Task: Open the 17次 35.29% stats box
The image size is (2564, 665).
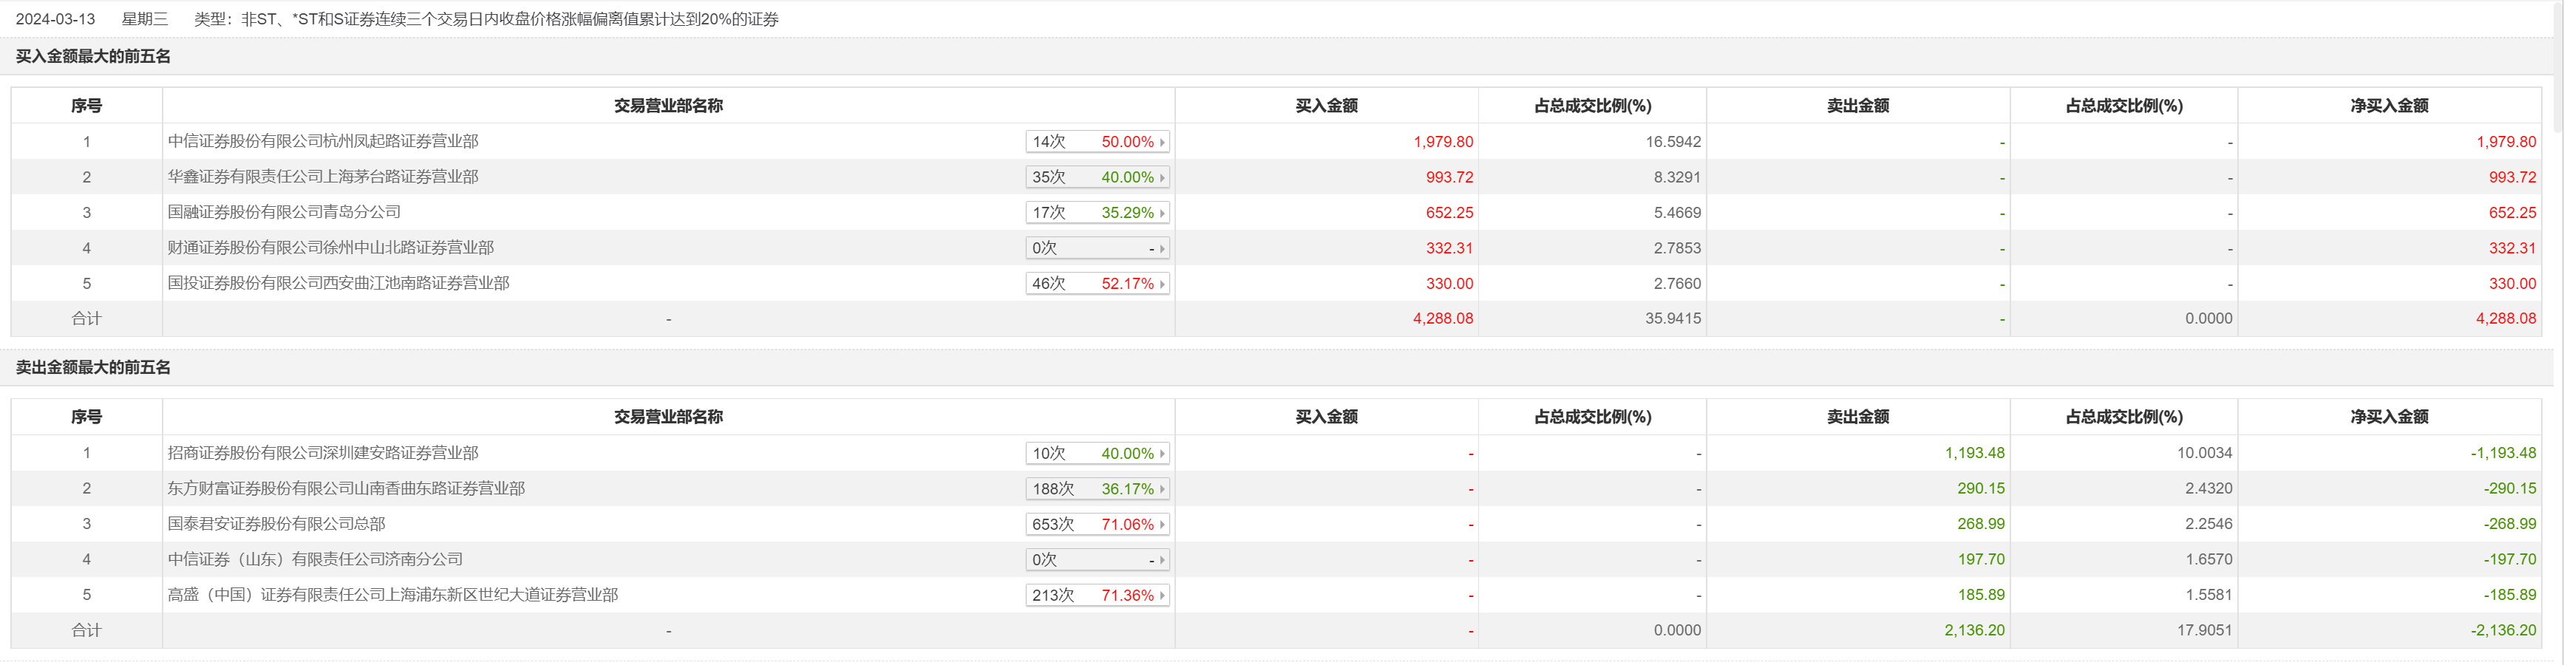Action: coord(1096,213)
